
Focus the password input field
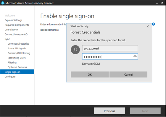coord(110,56)
